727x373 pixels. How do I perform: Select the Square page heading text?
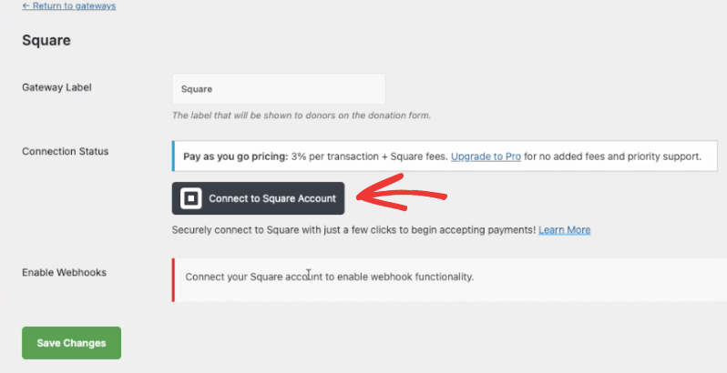(46, 40)
